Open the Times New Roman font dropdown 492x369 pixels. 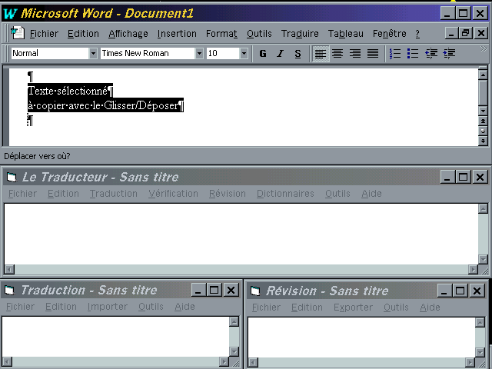[199, 53]
